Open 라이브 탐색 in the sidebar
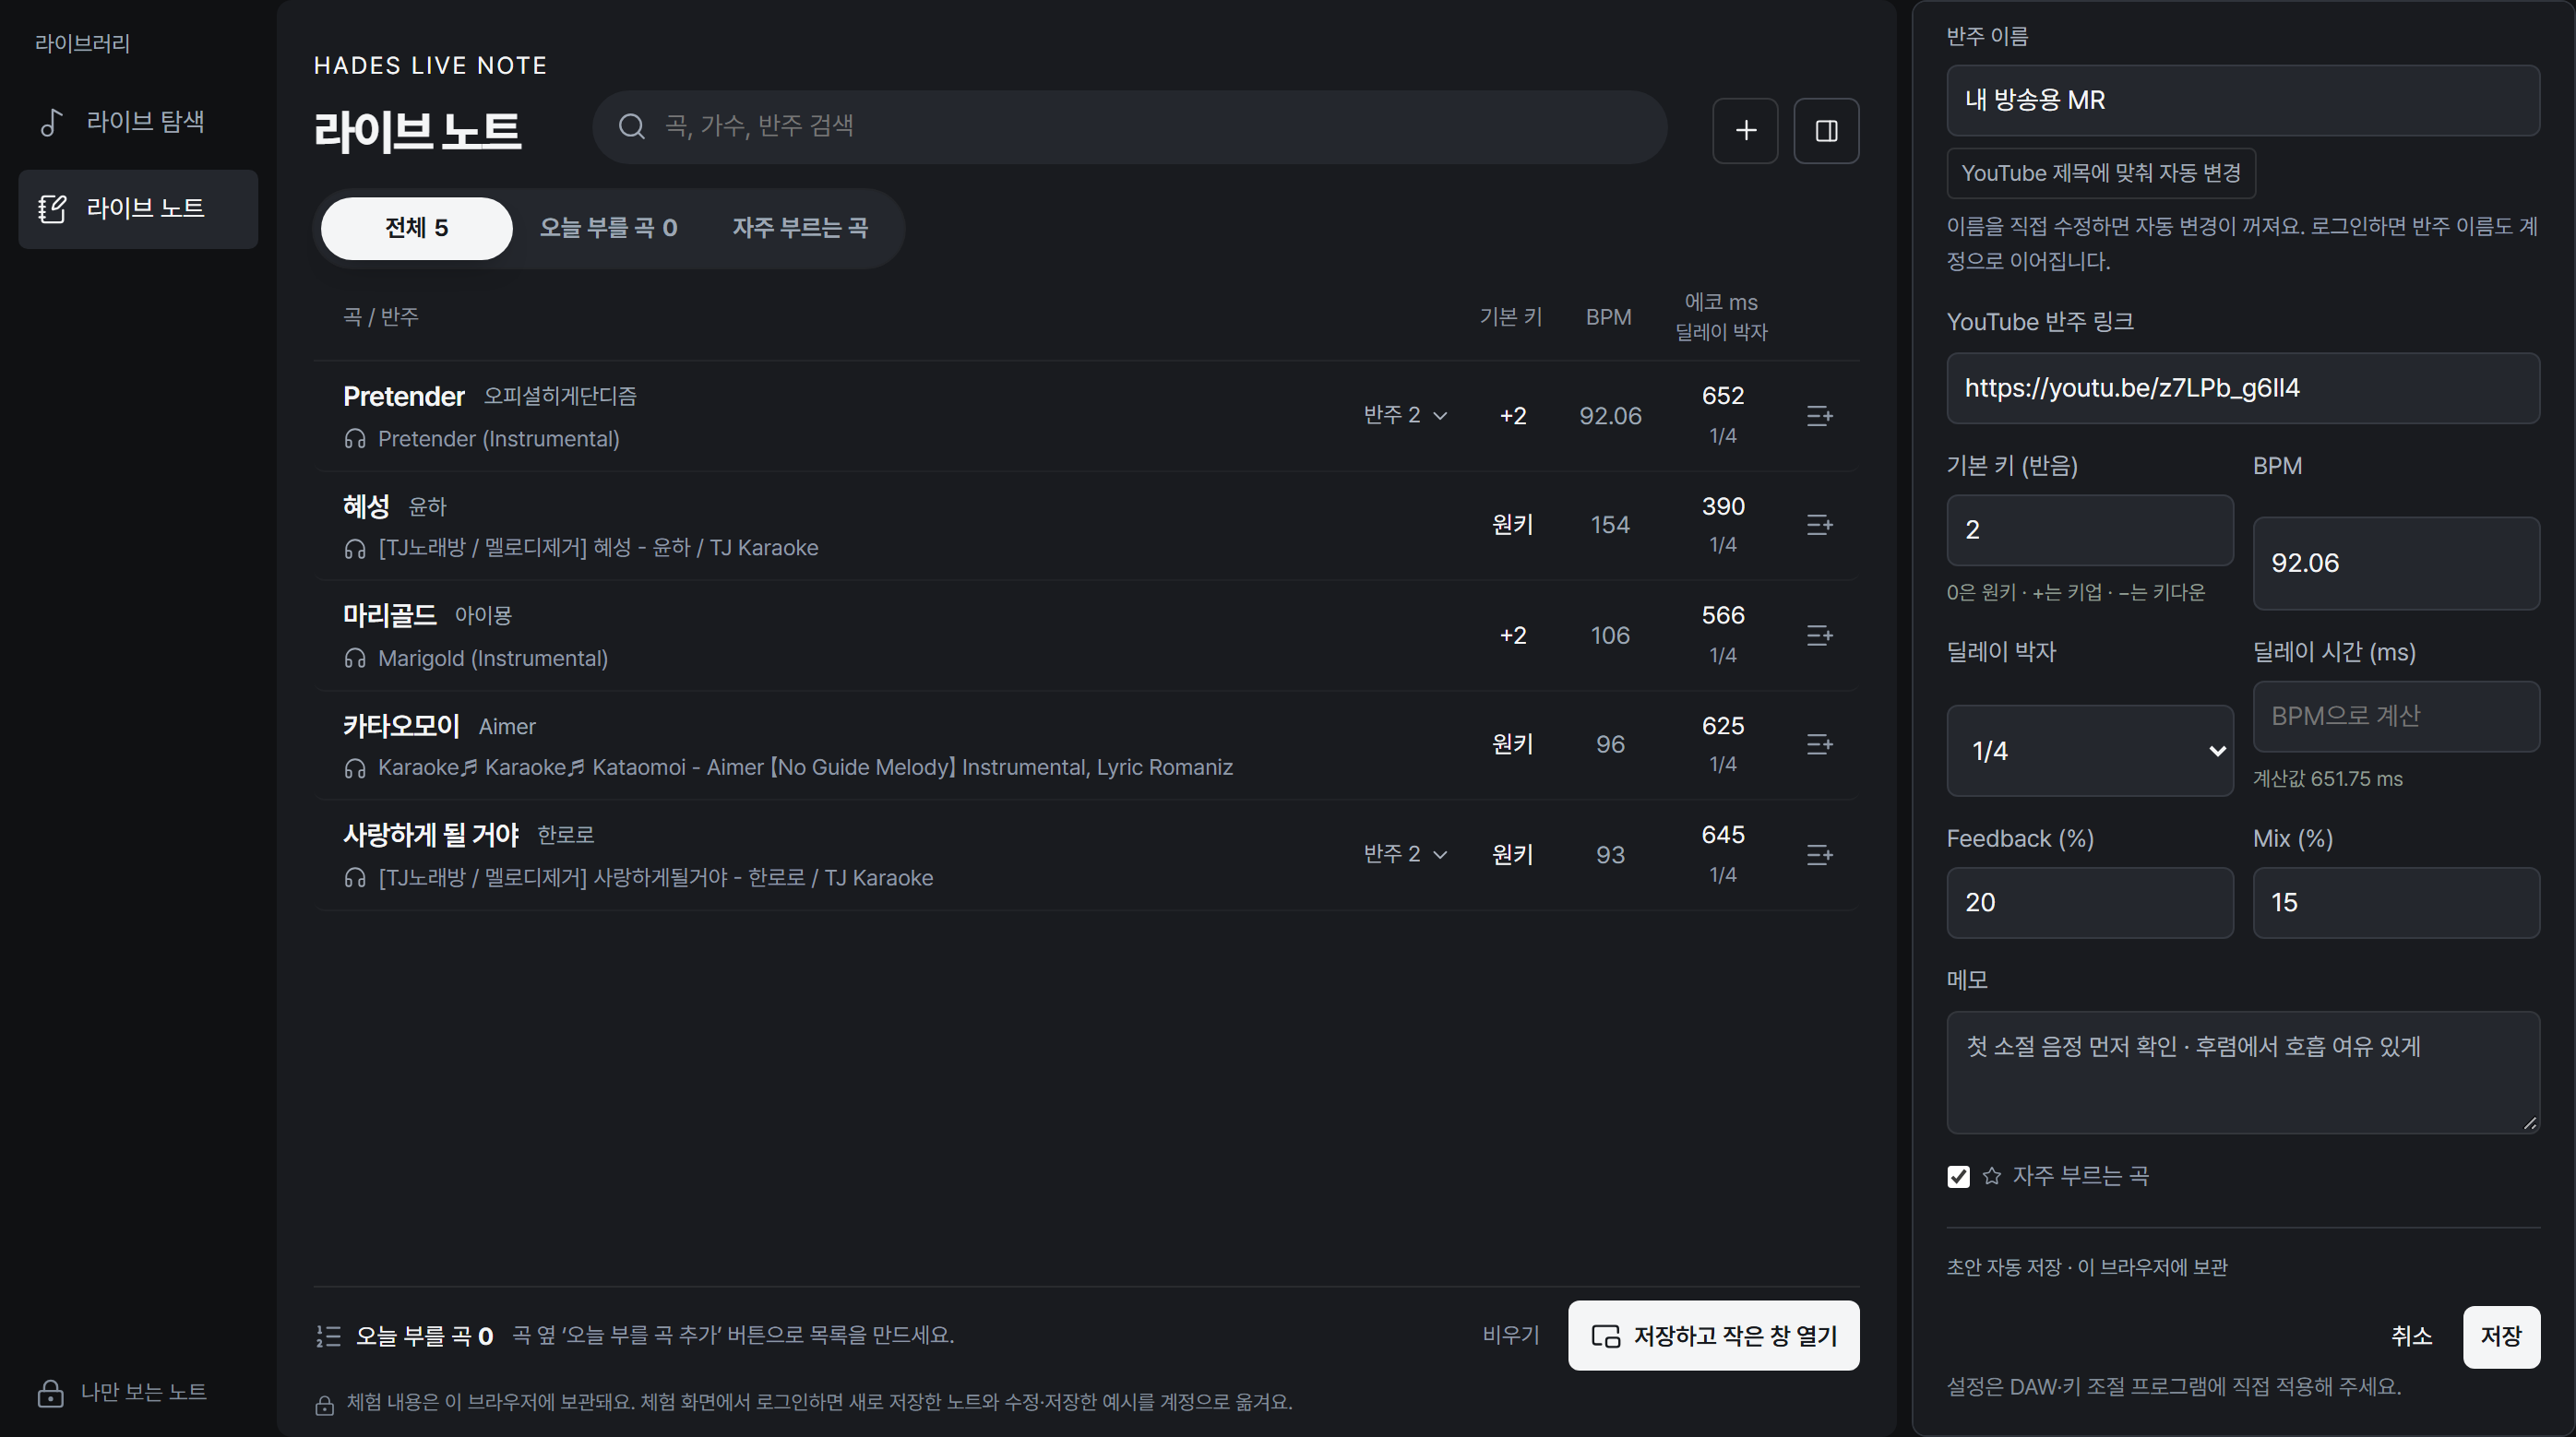The image size is (2576, 1437). (x=138, y=122)
